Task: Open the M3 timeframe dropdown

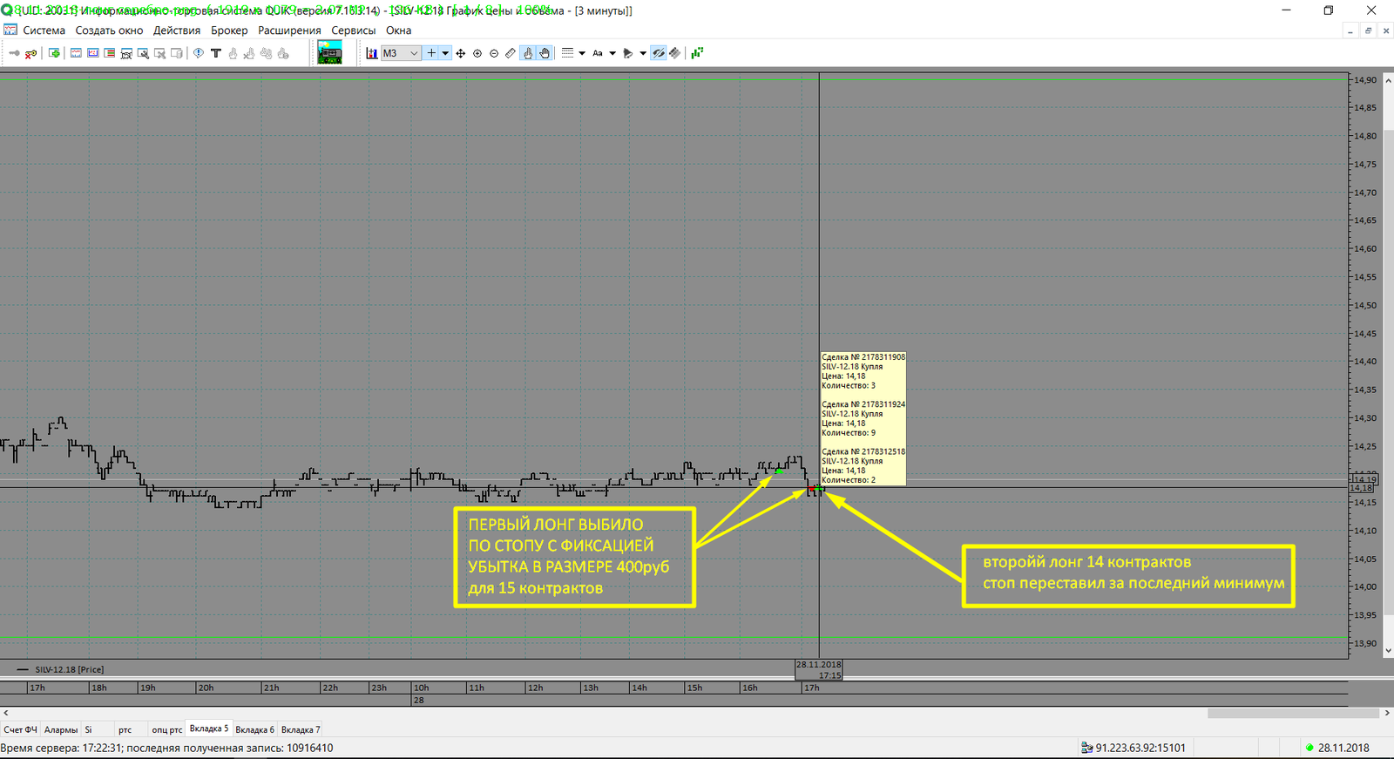Action: point(401,53)
